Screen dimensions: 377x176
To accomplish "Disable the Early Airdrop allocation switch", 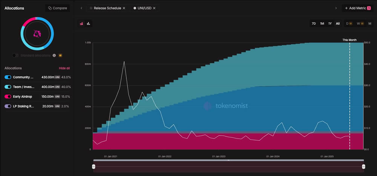I will point(8,96).
